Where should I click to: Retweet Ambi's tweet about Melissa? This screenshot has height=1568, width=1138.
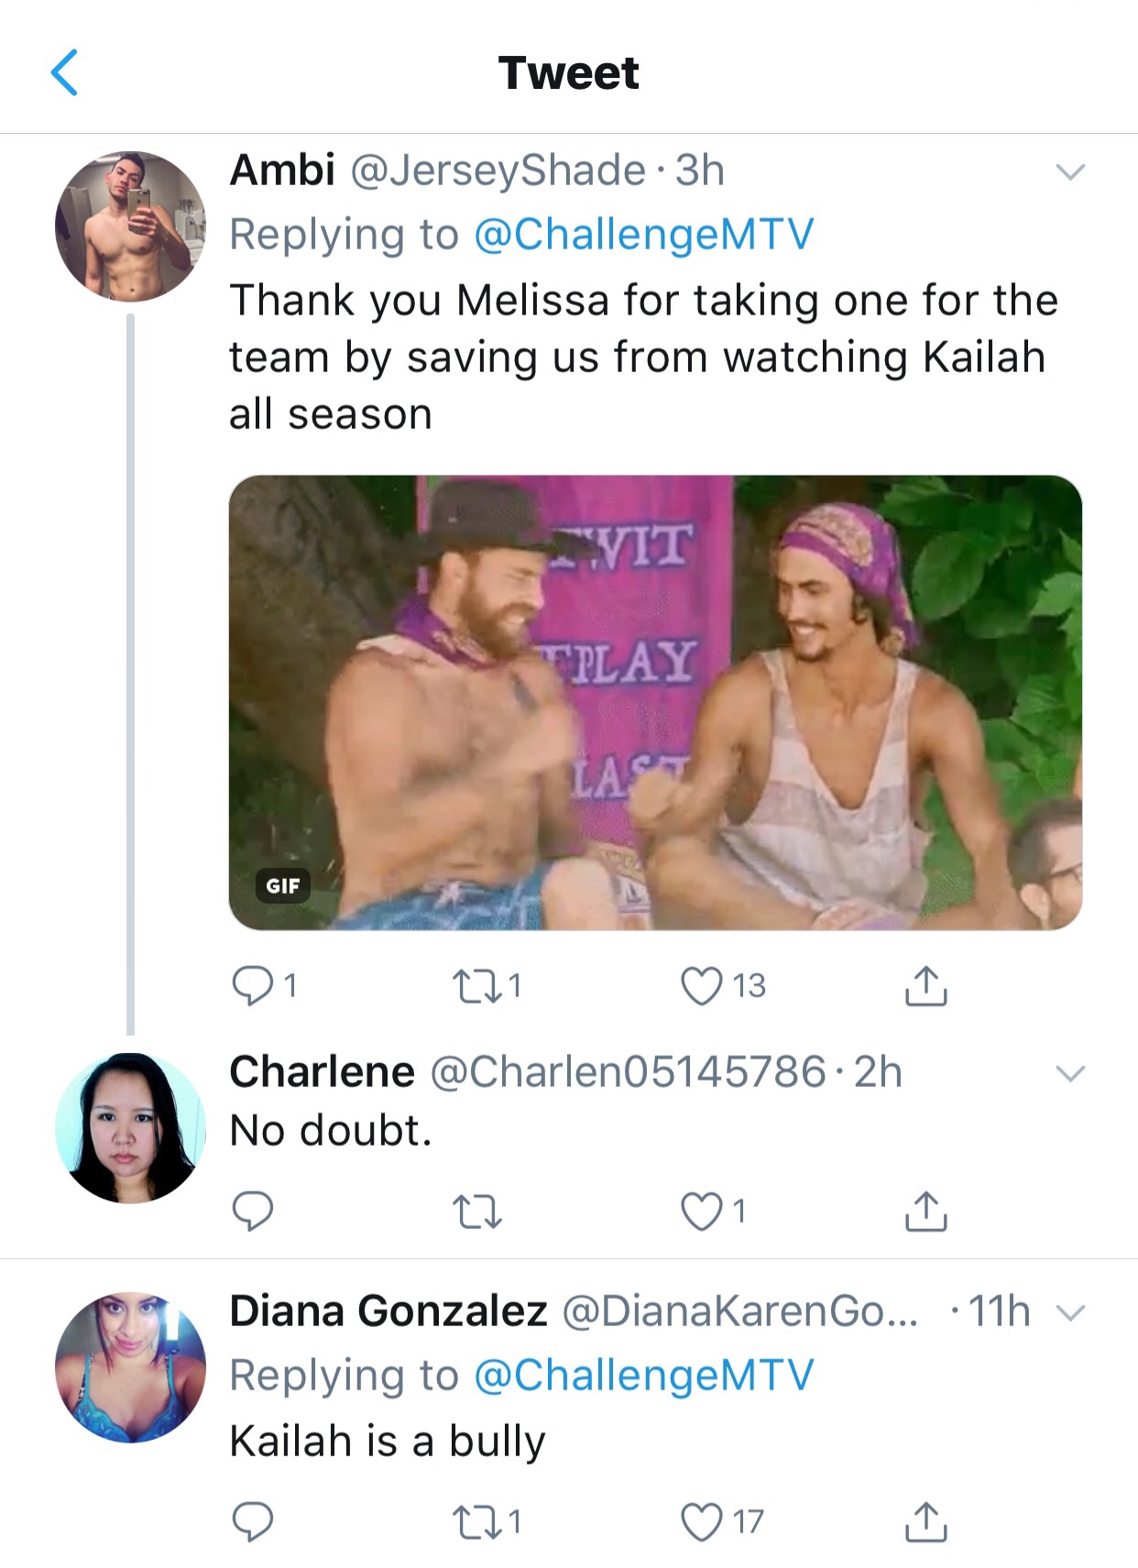pos(476,987)
